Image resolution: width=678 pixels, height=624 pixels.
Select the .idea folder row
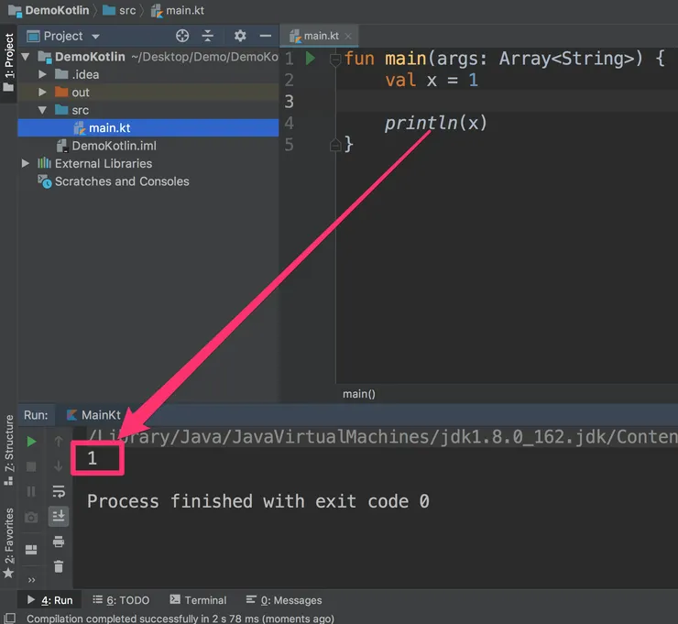(148, 74)
